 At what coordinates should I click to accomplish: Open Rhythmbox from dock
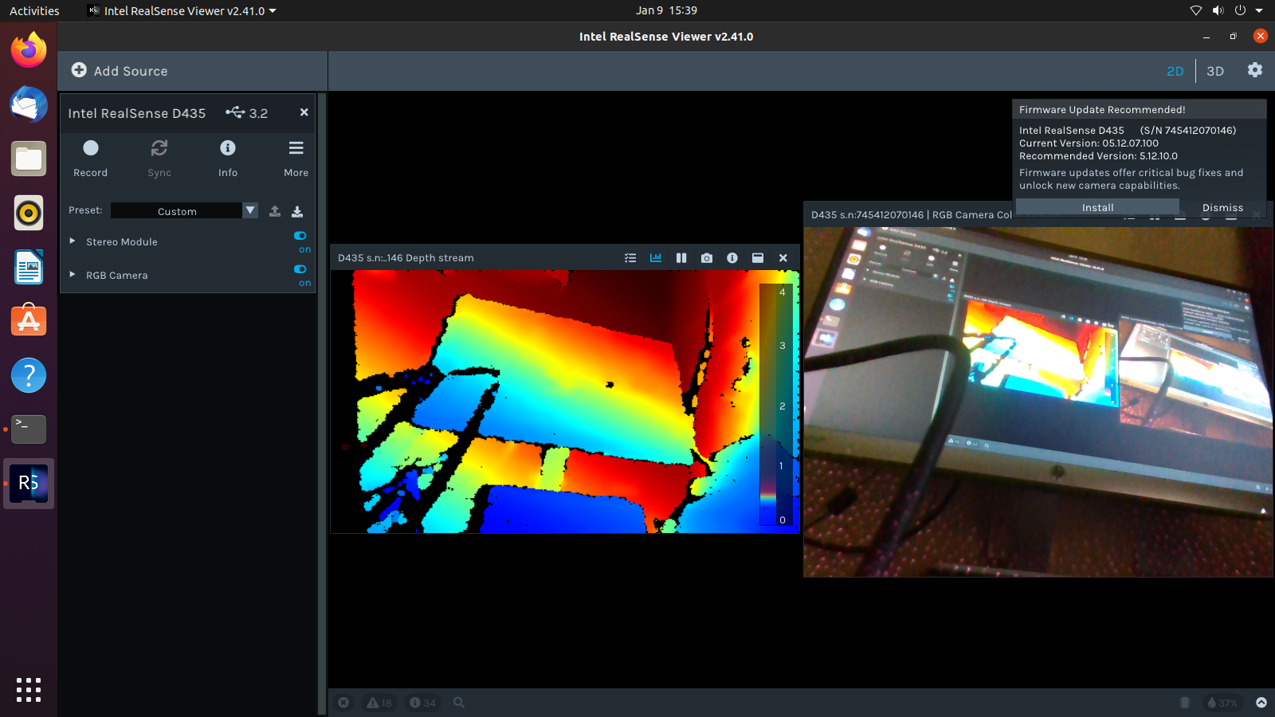pyautogui.click(x=29, y=213)
